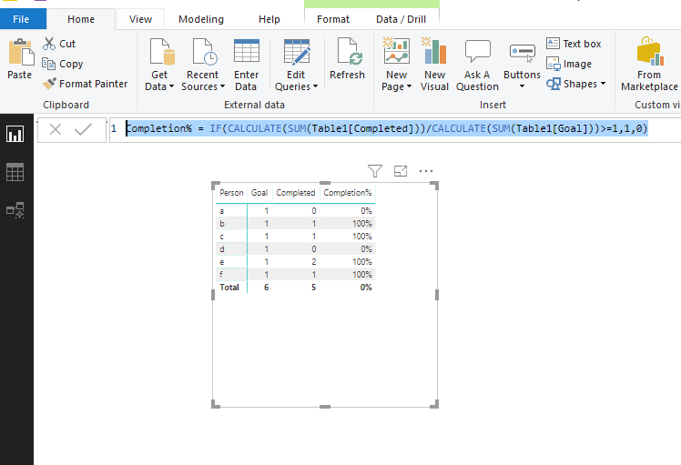Switch to Data view in sidebar
The width and height of the screenshot is (681, 465).
(15, 172)
